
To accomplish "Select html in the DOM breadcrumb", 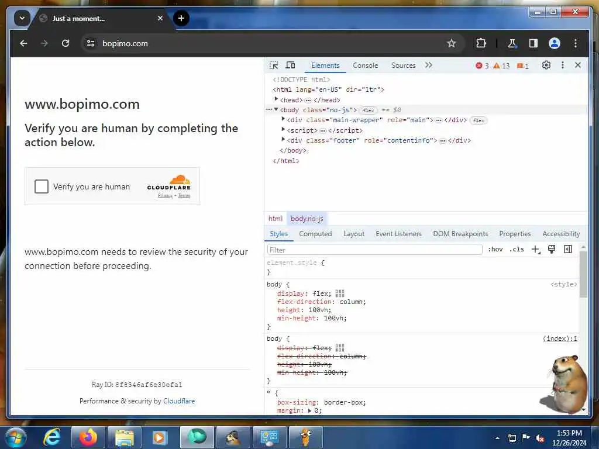I will click(x=276, y=219).
